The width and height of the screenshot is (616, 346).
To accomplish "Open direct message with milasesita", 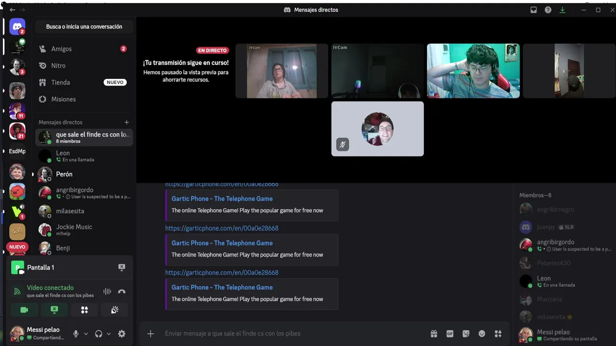I will click(x=84, y=211).
